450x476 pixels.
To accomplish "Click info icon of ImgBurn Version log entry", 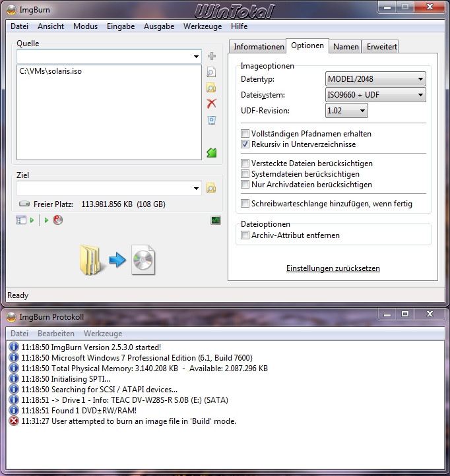I will [x=14, y=347].
